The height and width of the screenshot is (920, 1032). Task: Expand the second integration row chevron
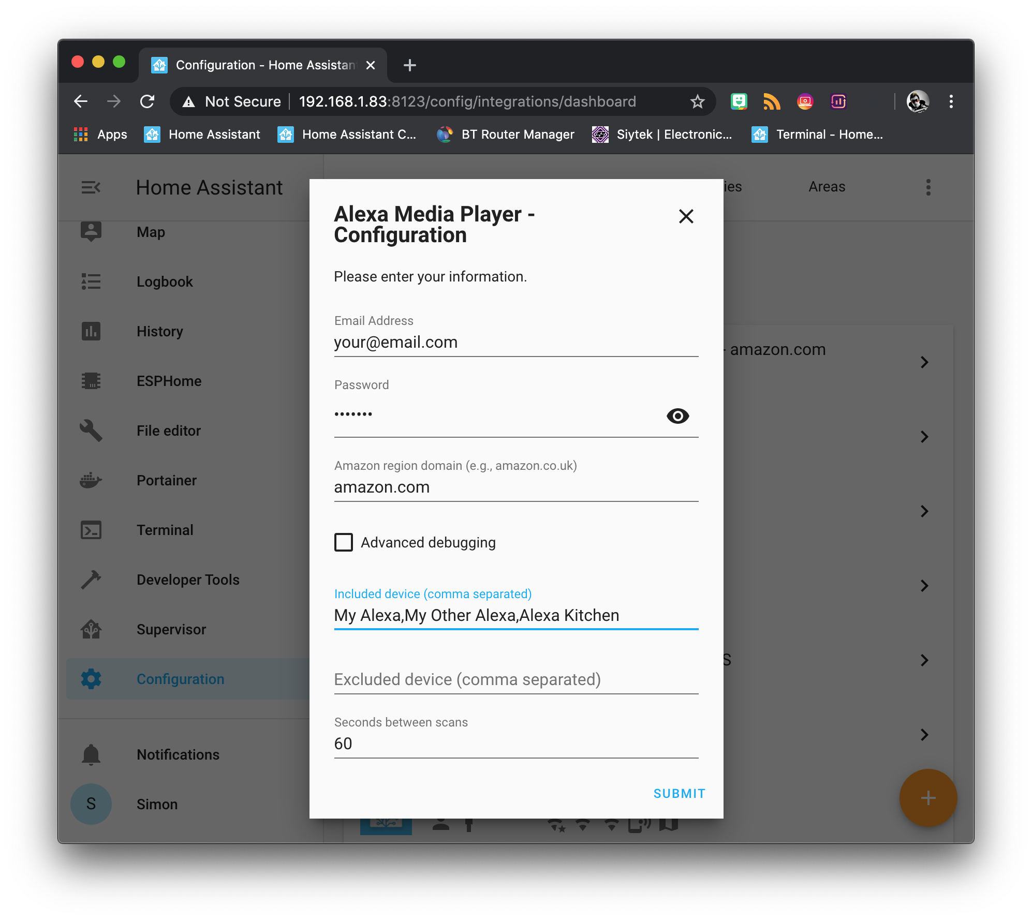pos(924,437)
